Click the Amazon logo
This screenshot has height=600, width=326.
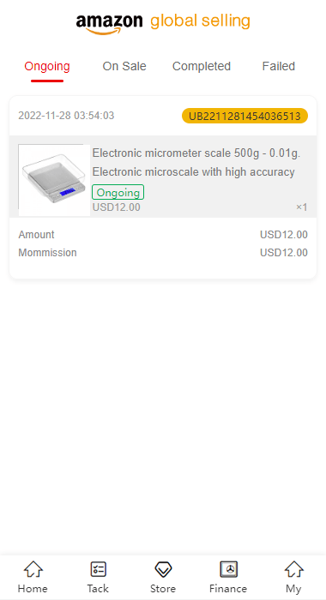pyautogui.click(x=109, y=24)
